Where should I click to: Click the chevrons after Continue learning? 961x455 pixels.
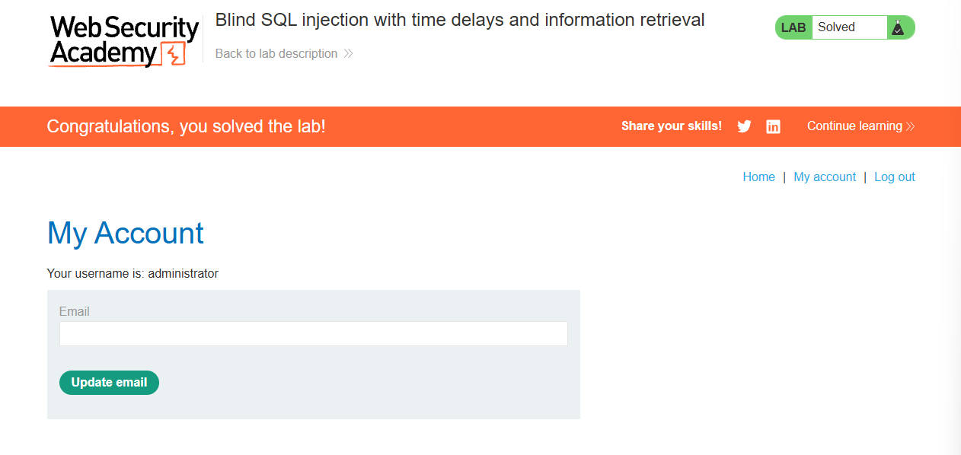pos(910,126)
